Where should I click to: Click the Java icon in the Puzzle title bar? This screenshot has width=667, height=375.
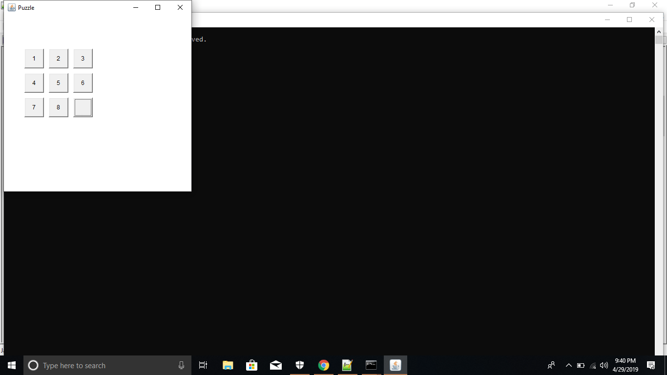pyautogui.click(x=12, y=7)
